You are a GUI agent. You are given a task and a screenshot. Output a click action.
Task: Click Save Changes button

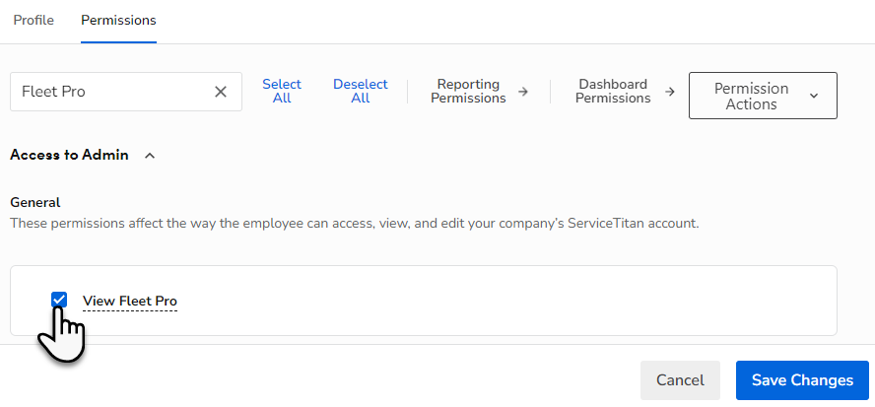coord(802,380)
